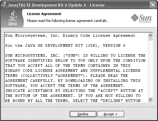Click the License Agreement heading
Viewport: 158px width, 121px height.
tap(44, 14)
